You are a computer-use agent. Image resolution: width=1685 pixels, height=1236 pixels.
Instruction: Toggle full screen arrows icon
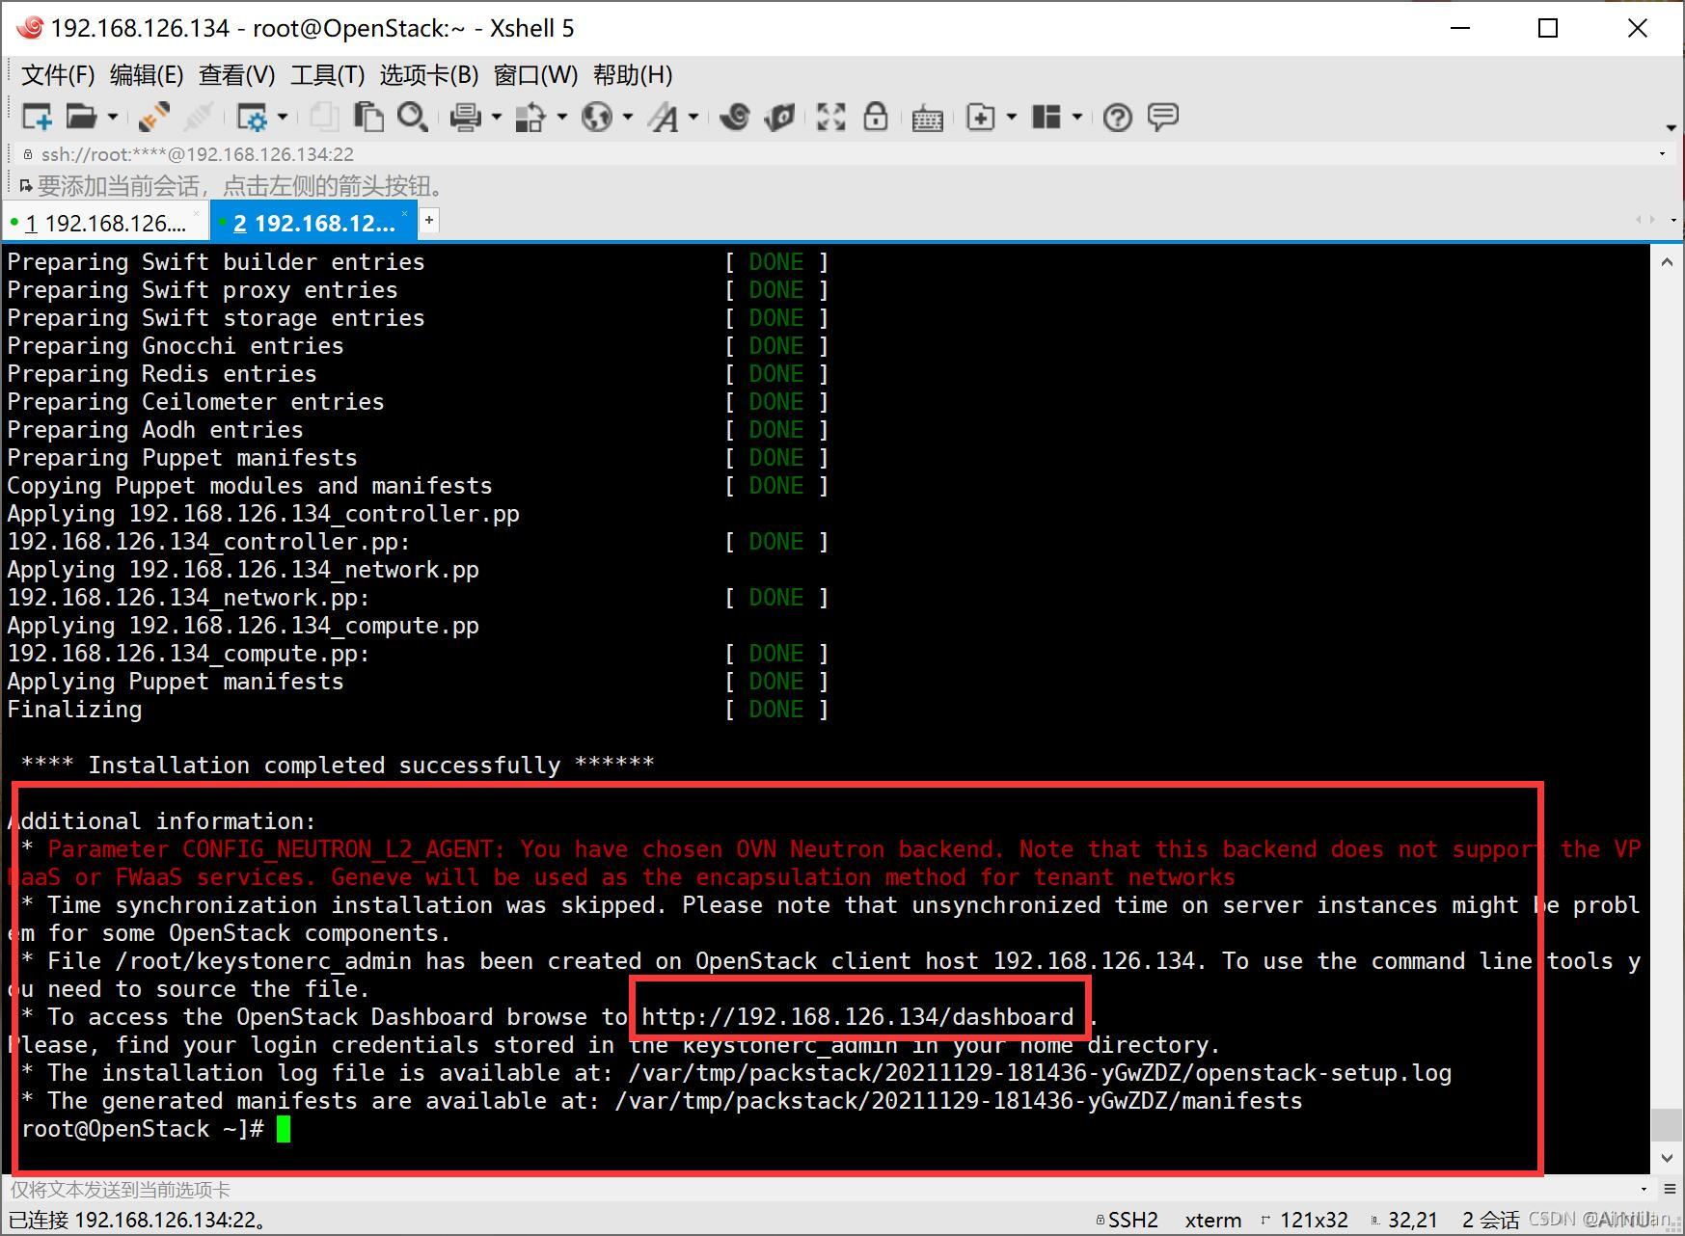coord(830,117)
